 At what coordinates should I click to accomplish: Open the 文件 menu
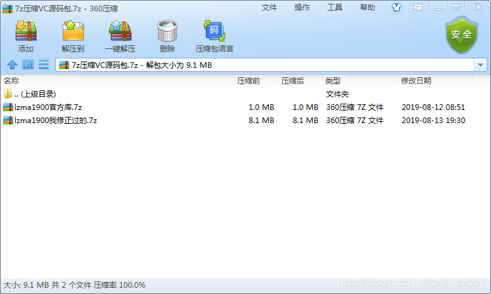click(269, 7)
